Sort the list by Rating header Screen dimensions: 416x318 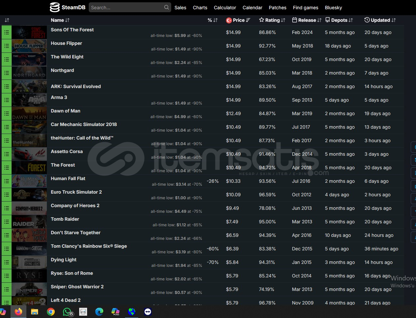pyautogui.click(x=272, y=20)
